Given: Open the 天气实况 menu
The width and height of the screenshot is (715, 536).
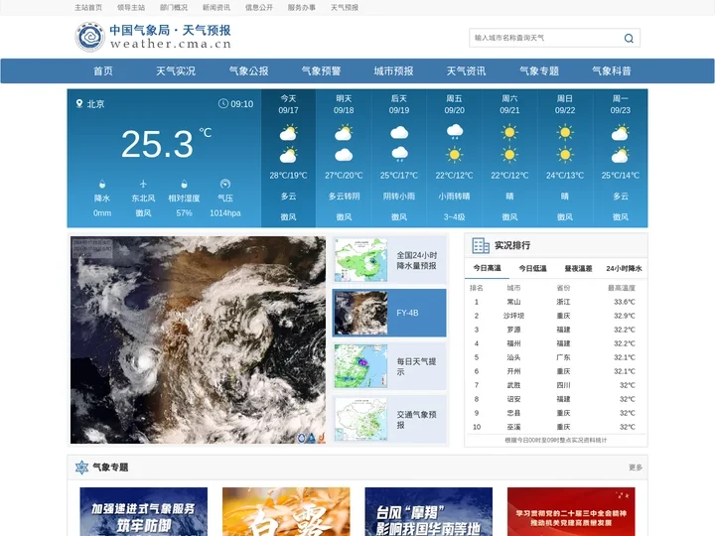Looking at the screenshot, I should [176, 71].
